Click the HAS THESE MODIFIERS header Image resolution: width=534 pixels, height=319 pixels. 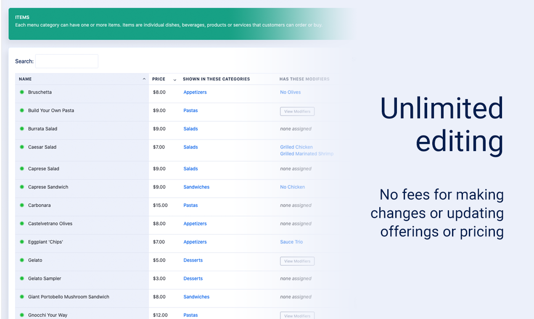click(304, 79)
